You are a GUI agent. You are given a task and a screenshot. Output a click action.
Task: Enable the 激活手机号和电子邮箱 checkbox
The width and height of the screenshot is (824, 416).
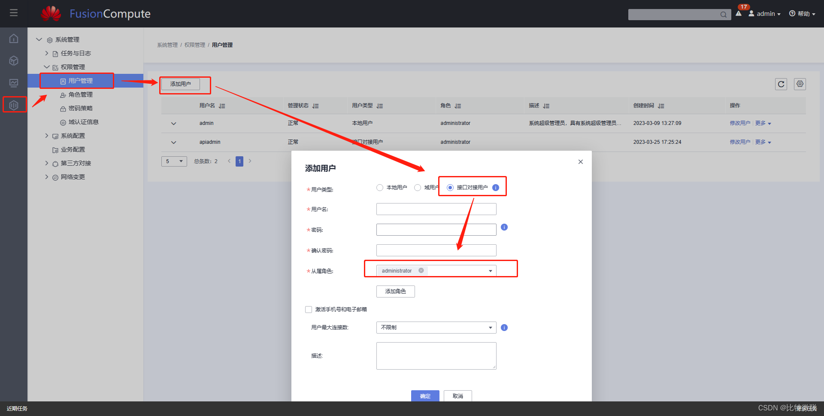[x=309, y=309]
